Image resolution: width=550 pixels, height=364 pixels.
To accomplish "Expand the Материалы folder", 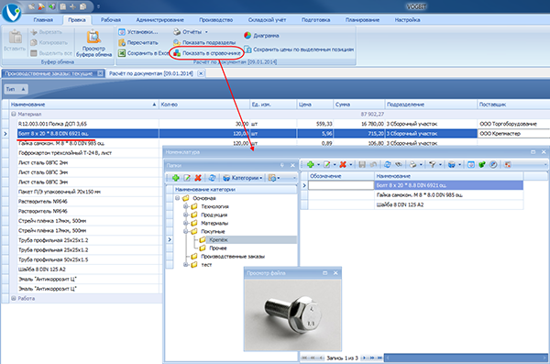I will pos(186,223).
